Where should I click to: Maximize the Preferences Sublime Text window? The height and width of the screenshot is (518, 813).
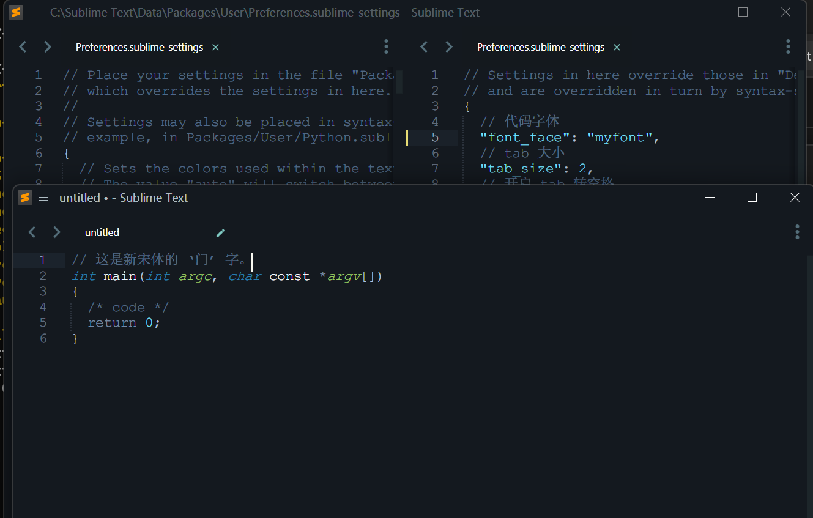(x=743, y=12)
